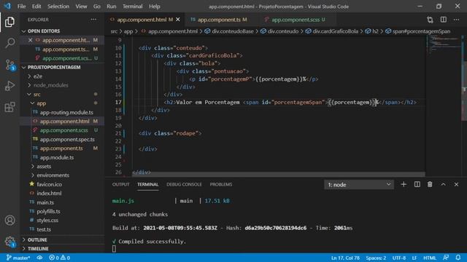
Task: Place cursor on line 21 rodape div
Action: (170, 133)
